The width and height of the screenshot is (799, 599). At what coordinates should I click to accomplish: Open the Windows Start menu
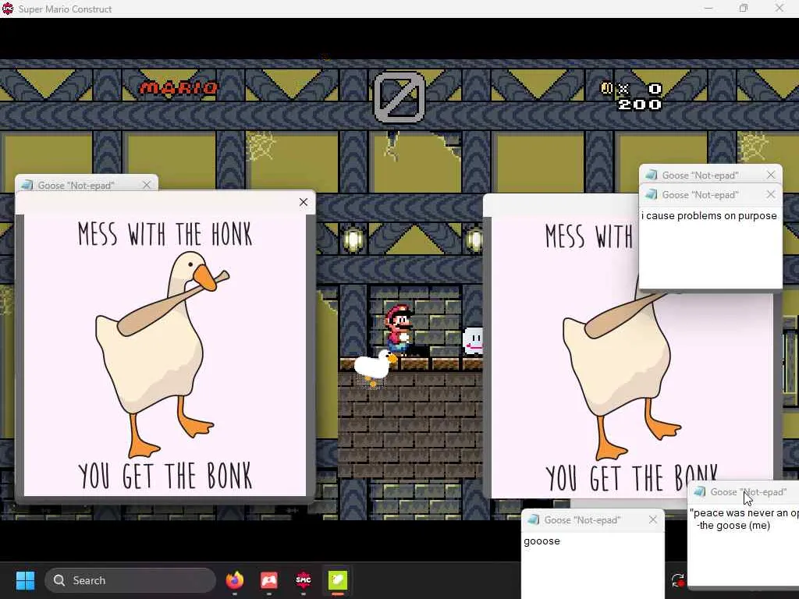click(x=25, y=580)
